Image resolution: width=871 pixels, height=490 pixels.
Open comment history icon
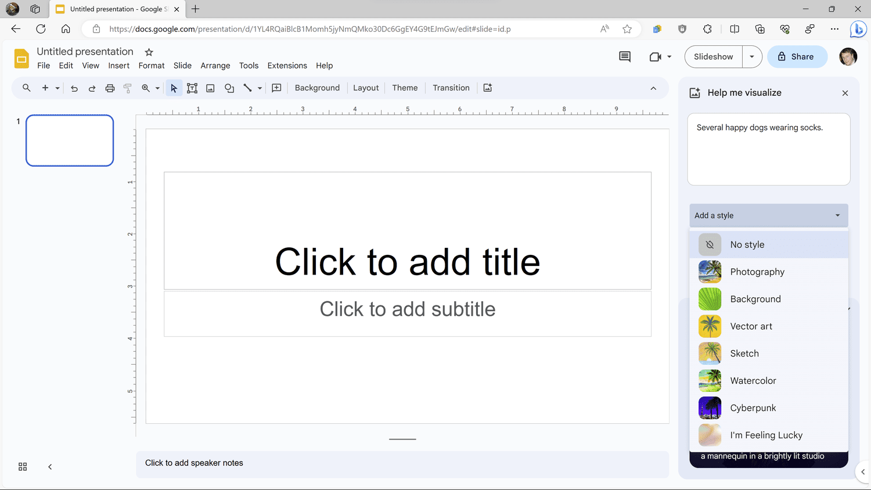click(625, 57)
